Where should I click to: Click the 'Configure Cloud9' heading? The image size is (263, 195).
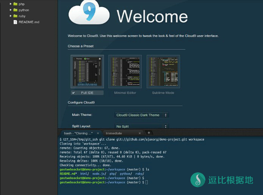click(81, 103)
